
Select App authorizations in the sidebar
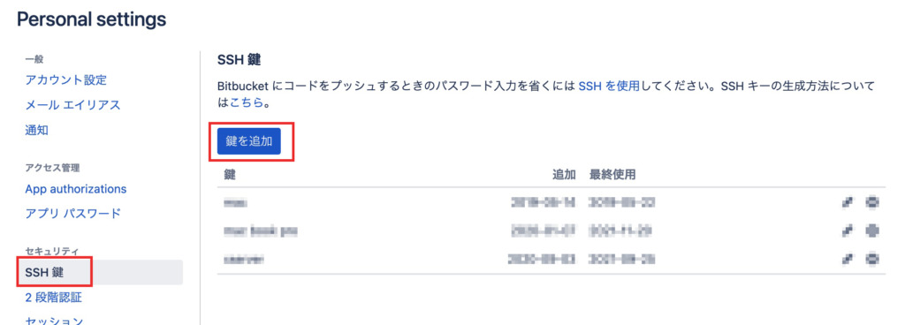(76, 189)
